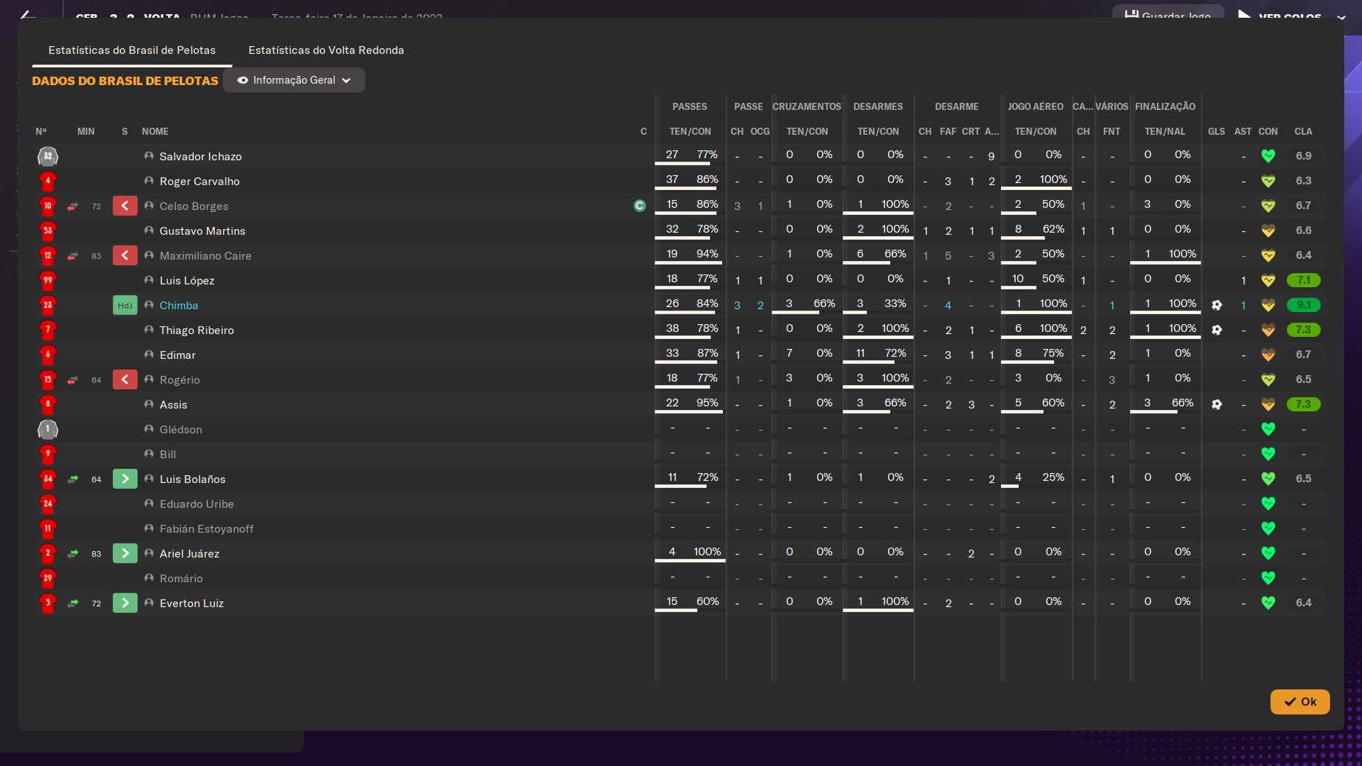Sort by the AST column header
This screenshot has height=766, width=1362.
point(1243,131)
